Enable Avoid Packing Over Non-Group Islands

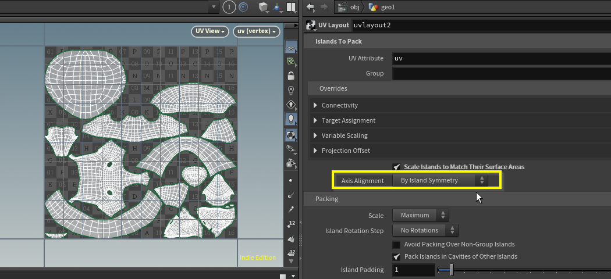pyautogui.click(x=397, y=245)
